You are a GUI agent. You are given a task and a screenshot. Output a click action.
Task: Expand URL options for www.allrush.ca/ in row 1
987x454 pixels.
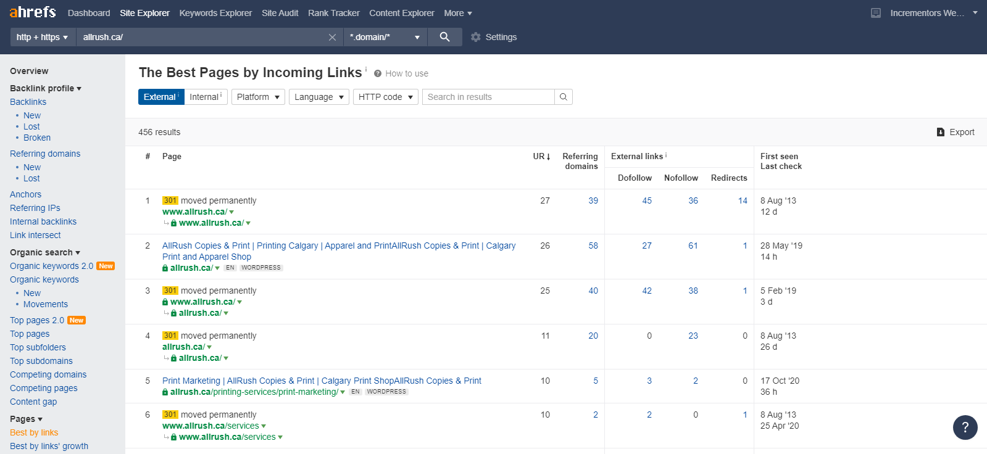pos(231,212)
